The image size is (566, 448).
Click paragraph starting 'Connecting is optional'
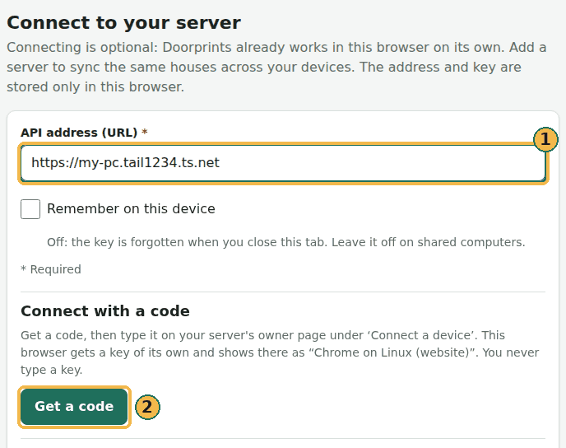click(276, 68)
